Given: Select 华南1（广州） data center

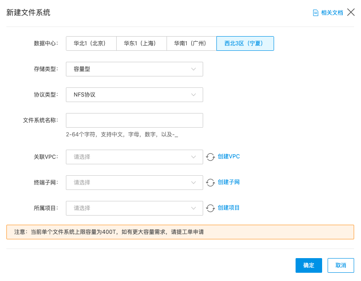Looking at the screenshot, I should coord(191,43).
